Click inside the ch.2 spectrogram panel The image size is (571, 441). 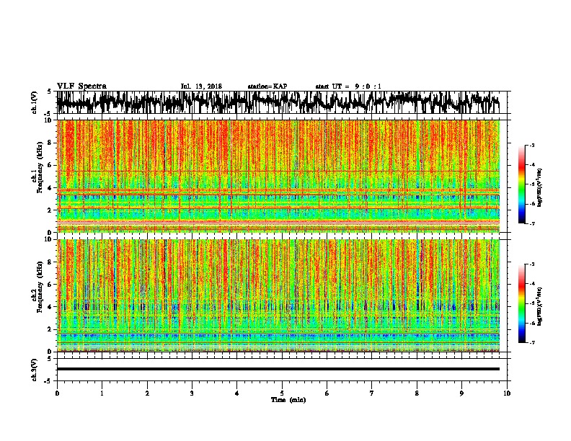(278, 295)
